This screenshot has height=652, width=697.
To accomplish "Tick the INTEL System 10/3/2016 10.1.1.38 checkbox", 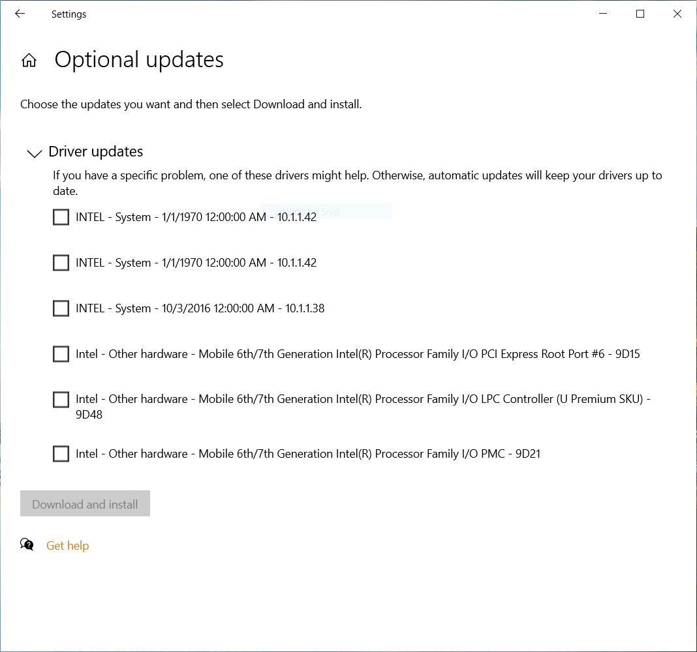I will (61, 308).
